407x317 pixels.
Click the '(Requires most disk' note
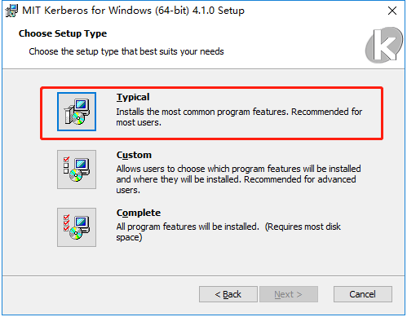pyautogui.click(x=303, y=227)
